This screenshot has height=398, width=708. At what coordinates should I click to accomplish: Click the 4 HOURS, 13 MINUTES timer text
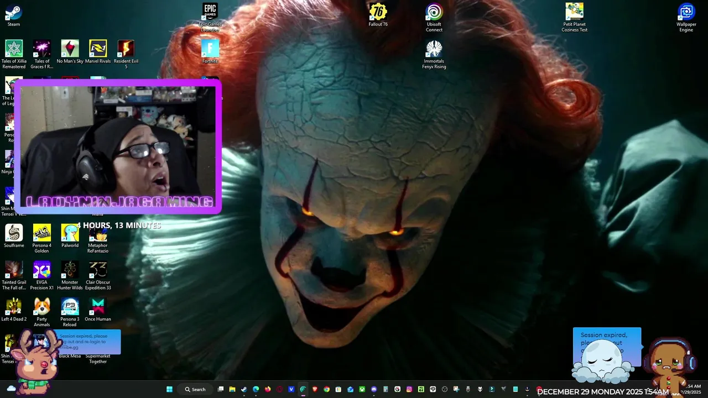click(x=118, y=226)
